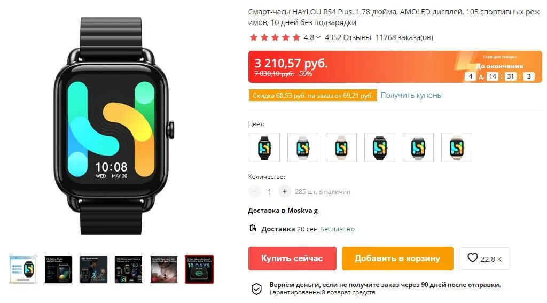Open the 10 DAYS battery thumbnail
The width and height of the screenshot is (547, 303).
[199, 269]
